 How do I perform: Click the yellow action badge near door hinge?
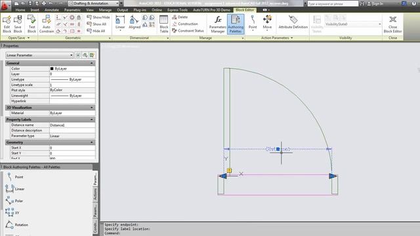coord(229,170)
